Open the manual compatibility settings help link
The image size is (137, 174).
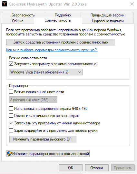(52, 50)
